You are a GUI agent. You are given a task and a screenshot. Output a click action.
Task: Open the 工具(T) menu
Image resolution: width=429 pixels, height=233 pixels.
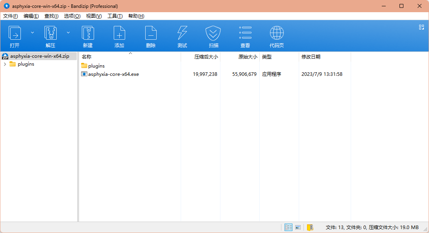(115, 16)
